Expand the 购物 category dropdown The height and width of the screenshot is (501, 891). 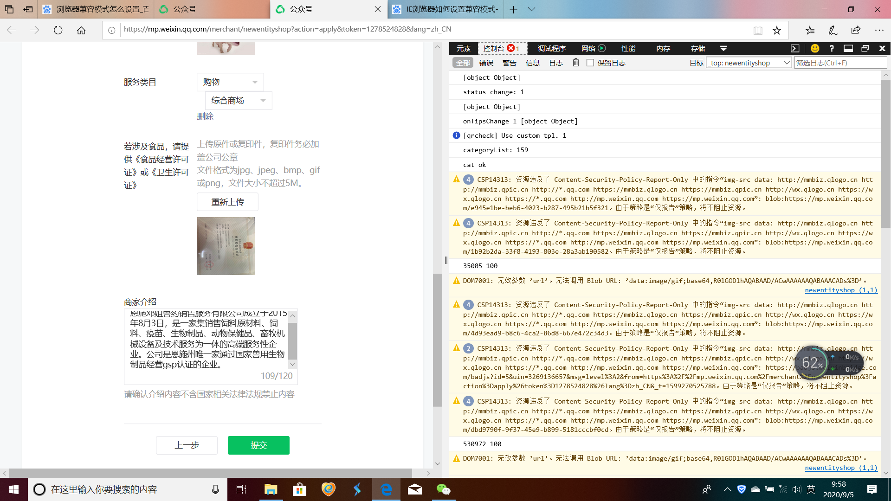click(x=230, y=82)
